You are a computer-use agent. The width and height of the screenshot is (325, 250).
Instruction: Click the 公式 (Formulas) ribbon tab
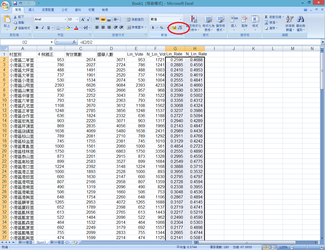click(64, 10)
